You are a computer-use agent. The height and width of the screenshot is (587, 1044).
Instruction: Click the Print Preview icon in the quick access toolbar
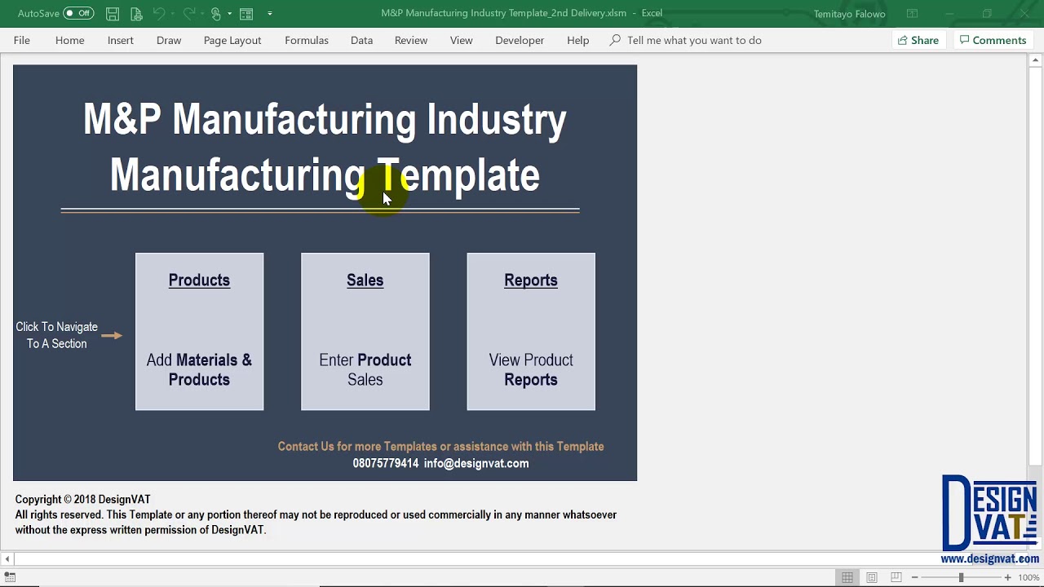(135, 13)
